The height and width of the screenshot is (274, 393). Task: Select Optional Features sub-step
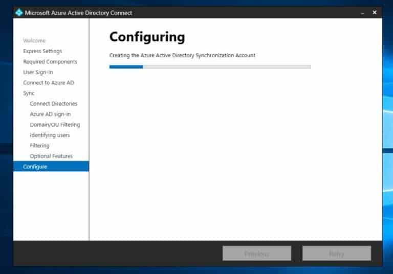click(51, 156)
